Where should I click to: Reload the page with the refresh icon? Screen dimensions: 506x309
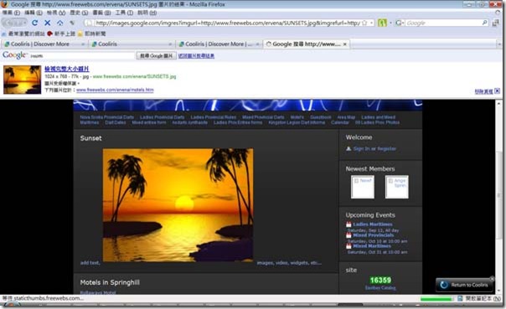35,23
